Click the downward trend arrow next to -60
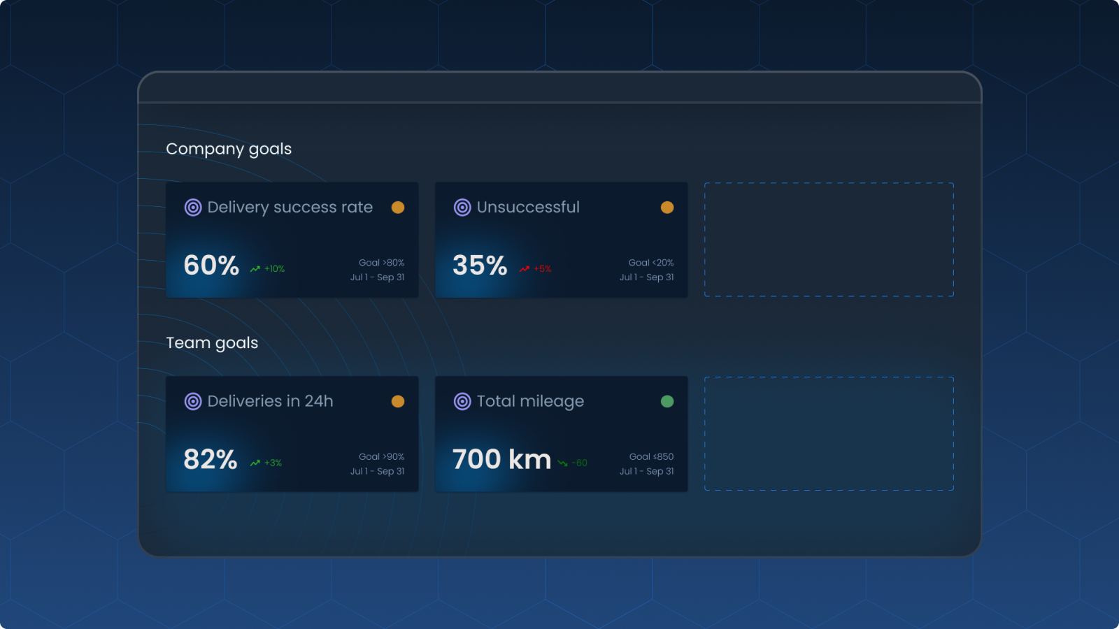 pos(563,463)
